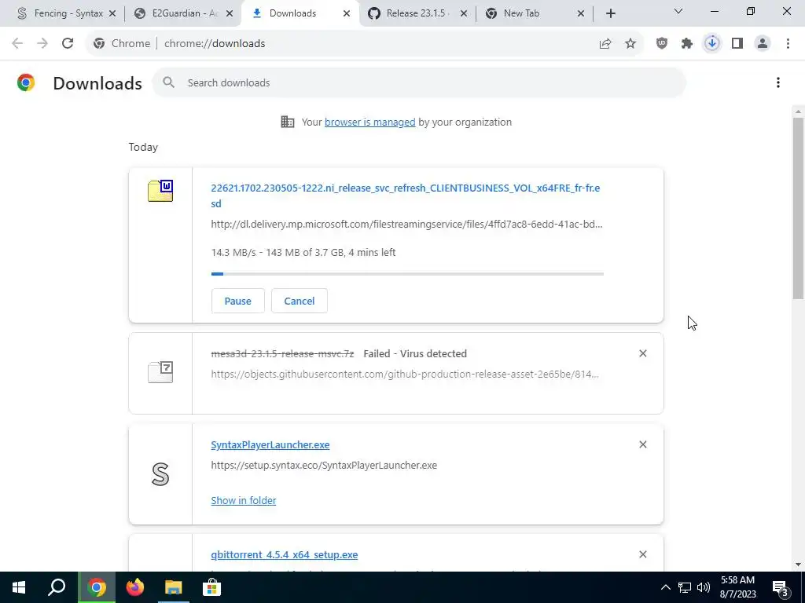Click the githubusercontent source URL
This screenshot has height=603, width=805.
405,375
